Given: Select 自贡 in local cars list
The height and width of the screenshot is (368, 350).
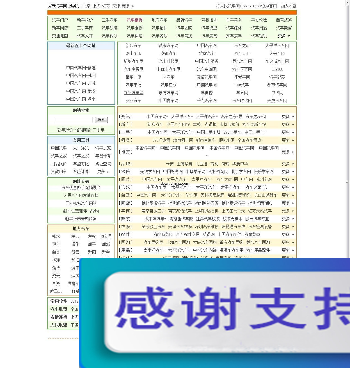Looking at the screenshot, I should pyautogui.click(x=56, y=252).
